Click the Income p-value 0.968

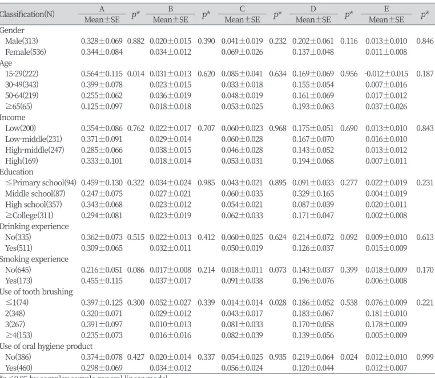(x=277, y=128)
